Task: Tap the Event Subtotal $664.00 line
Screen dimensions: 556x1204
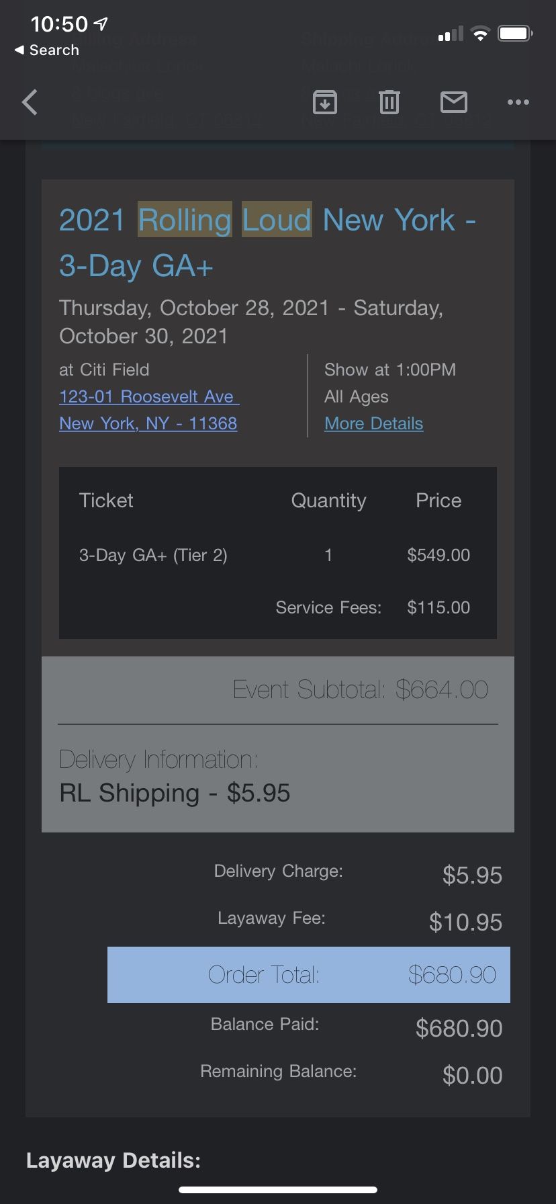Action: pos(361,689)
